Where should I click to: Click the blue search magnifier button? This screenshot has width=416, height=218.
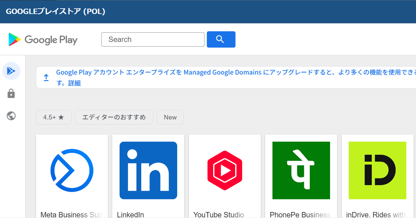click(x=221, y=39)
